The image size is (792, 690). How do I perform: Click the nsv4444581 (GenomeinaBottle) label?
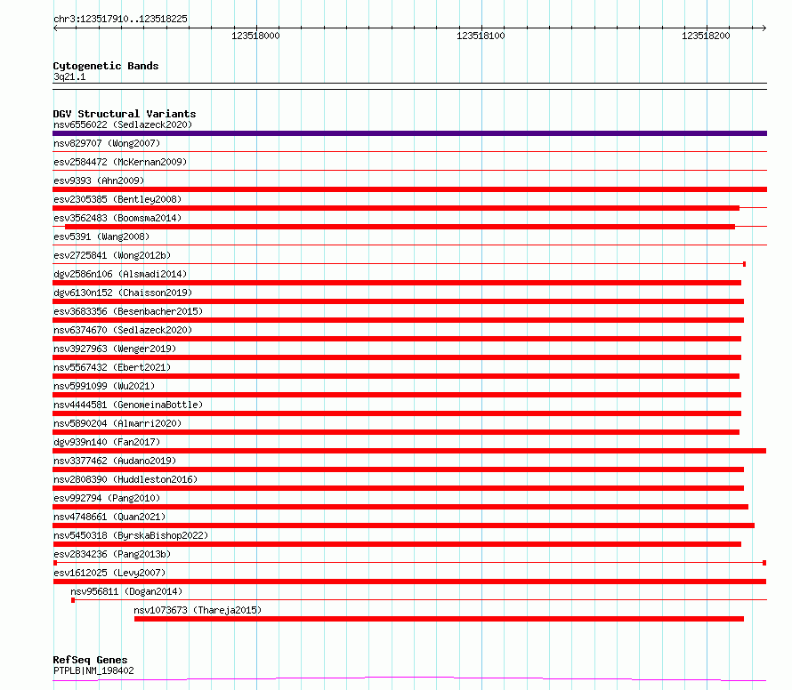pyautogui.click(x=128, y=405)
